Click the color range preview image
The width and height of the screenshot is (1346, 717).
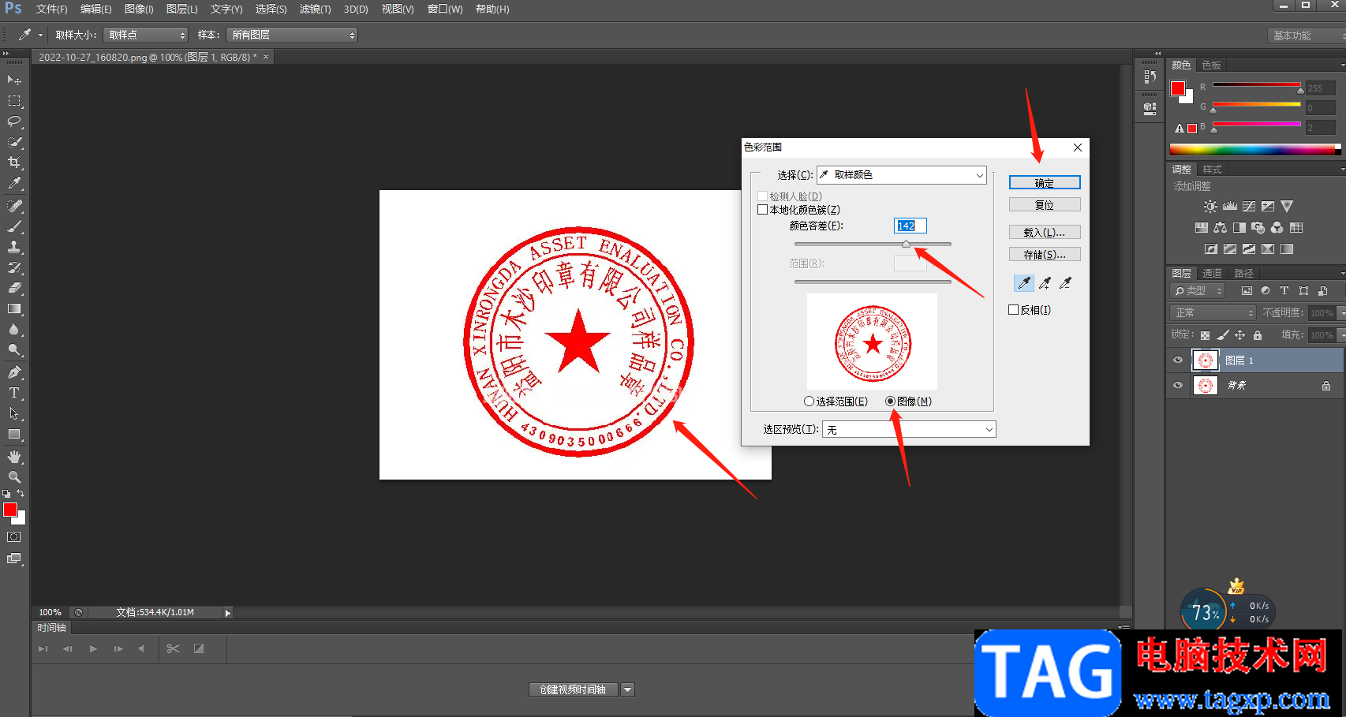pyautogui.click(x=872, y=342)
